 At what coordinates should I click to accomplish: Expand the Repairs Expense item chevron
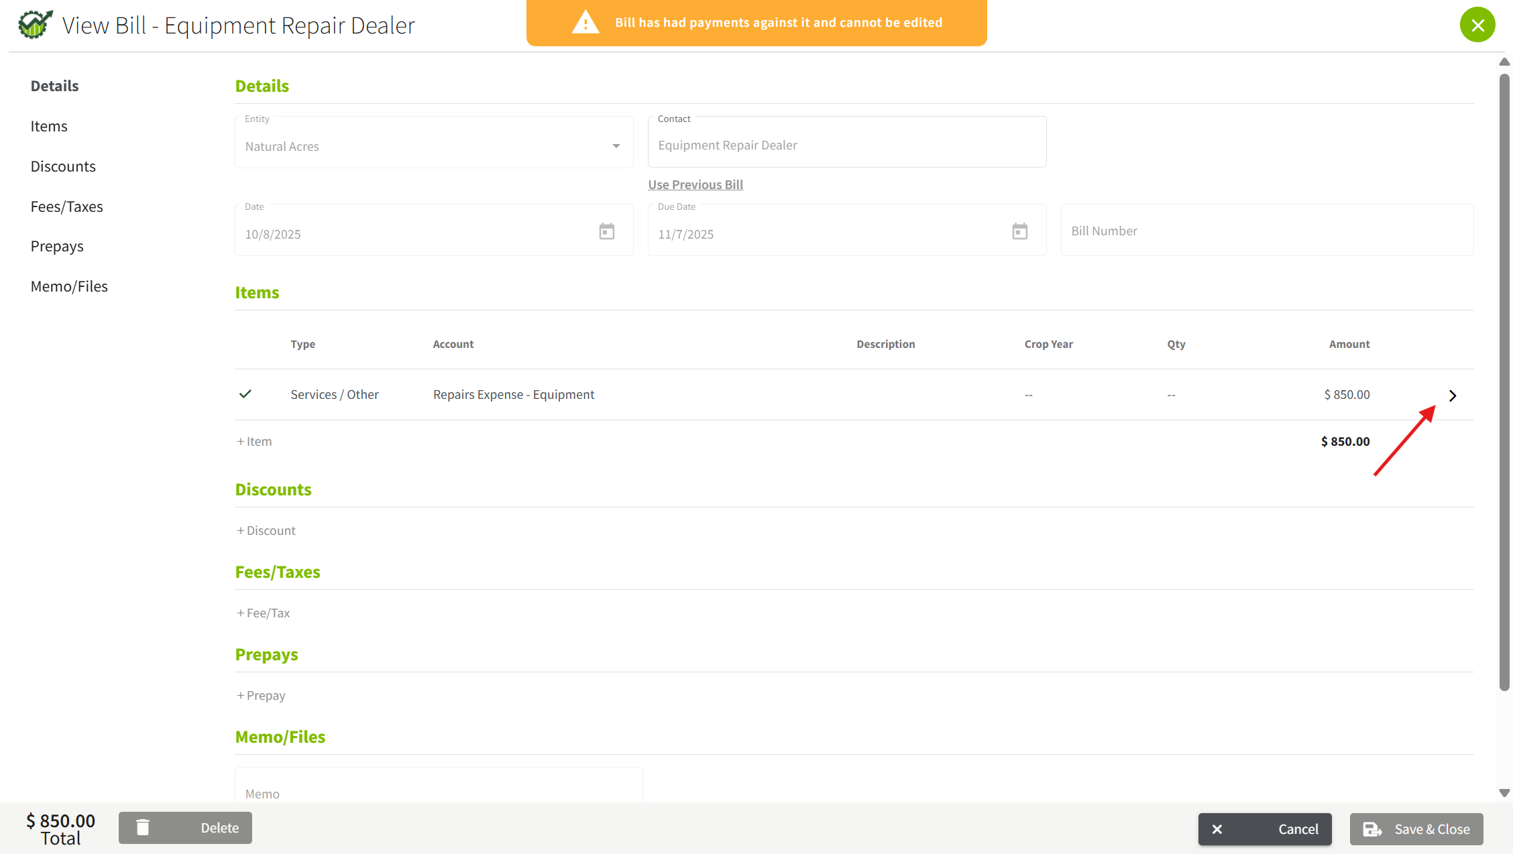(x=1453, y=395)
